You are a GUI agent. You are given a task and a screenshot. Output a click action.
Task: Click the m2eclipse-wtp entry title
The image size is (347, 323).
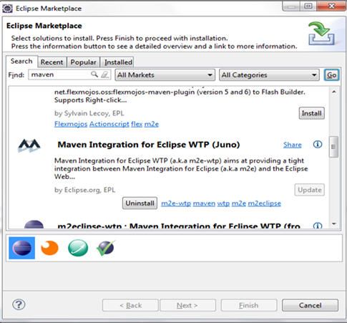(179, 226)
